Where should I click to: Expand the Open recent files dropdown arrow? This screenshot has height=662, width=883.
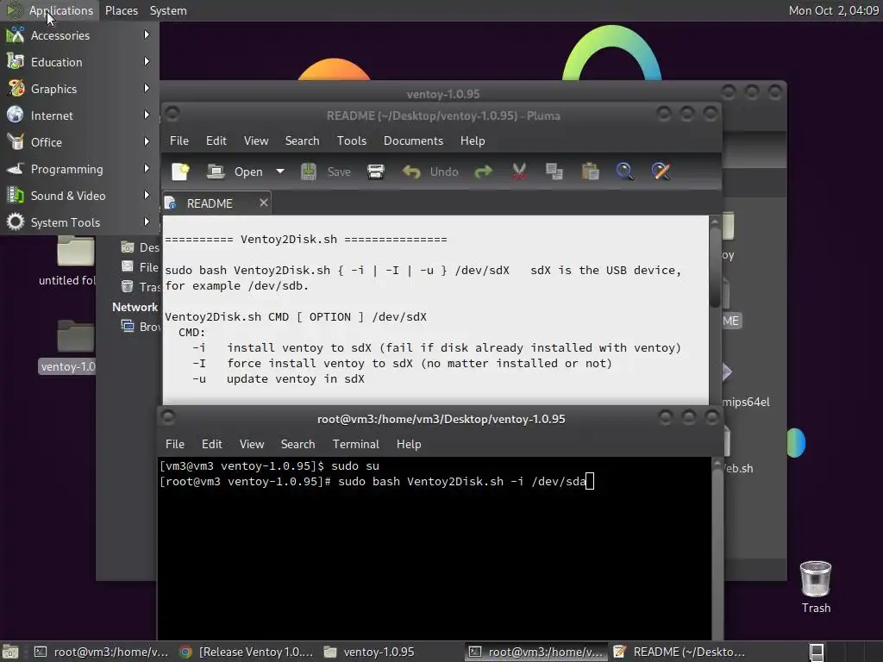click(x=280, y=172)
